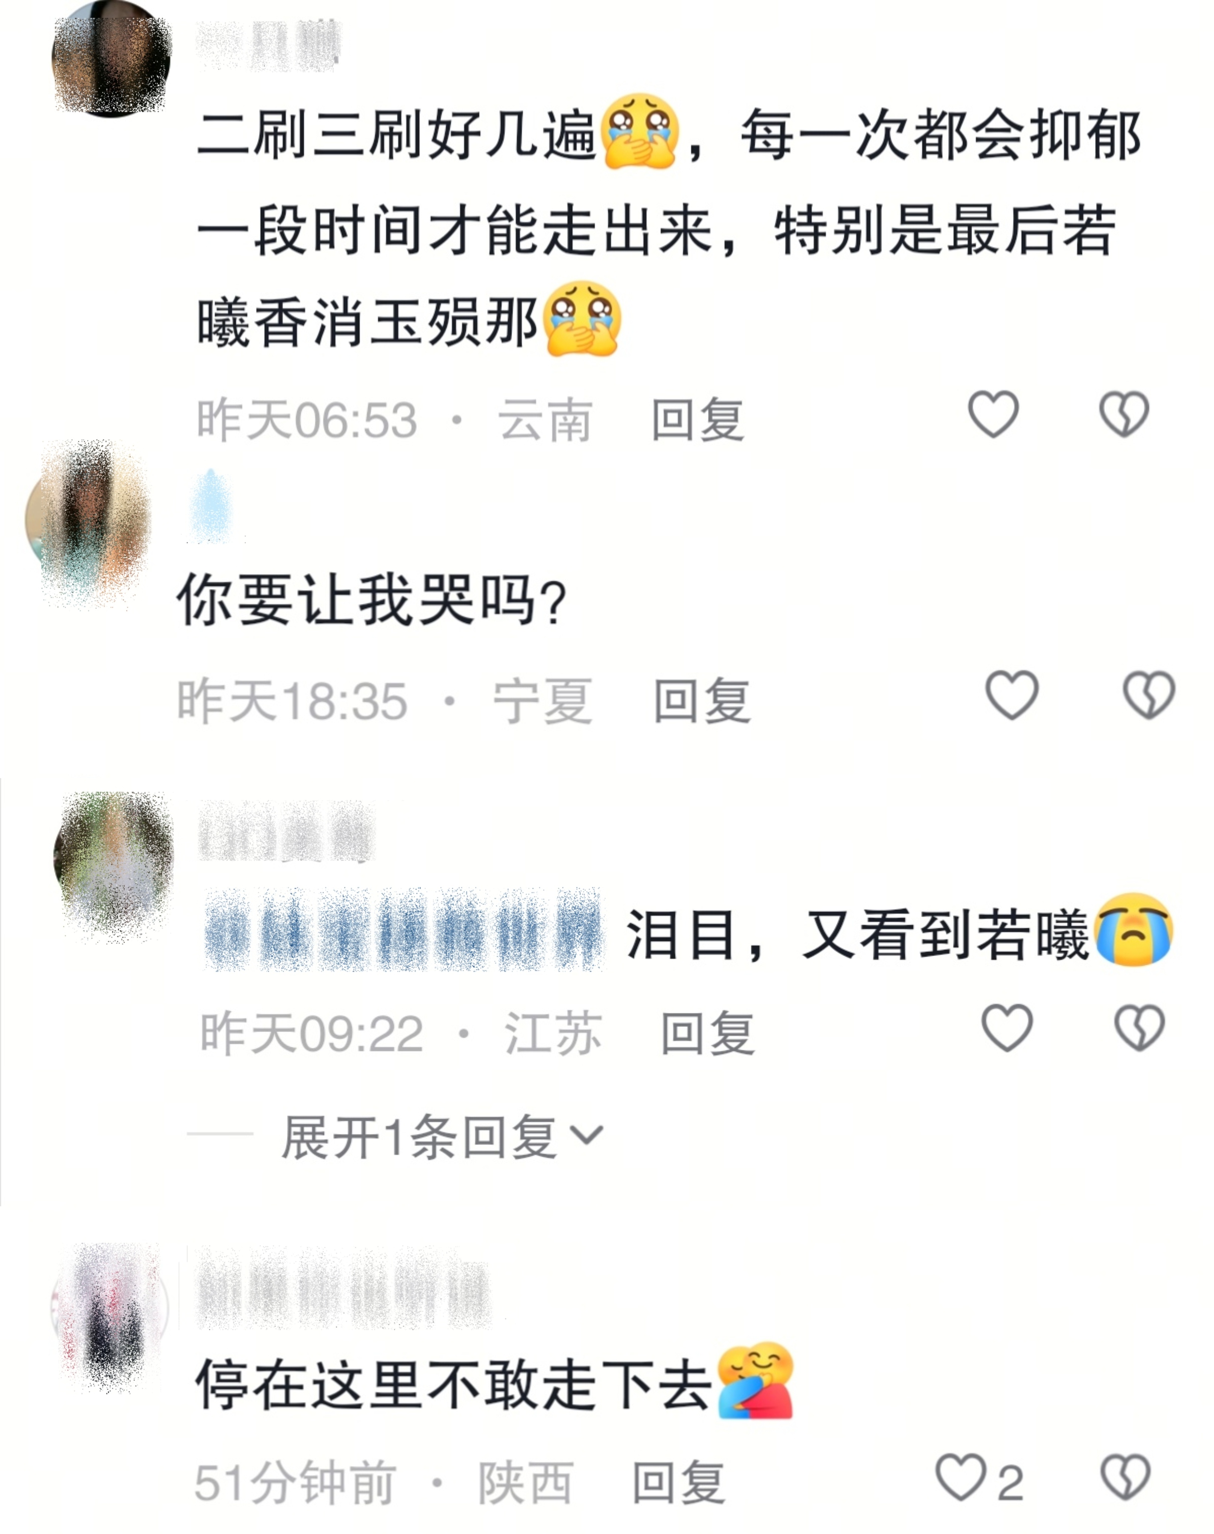Tap the comment text "停在这里不敢走下去"

click(x=453, y=1383)
